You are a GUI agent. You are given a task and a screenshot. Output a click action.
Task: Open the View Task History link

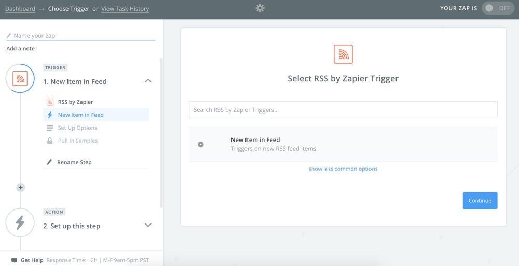pyautogui.click(x=125, y=9)
